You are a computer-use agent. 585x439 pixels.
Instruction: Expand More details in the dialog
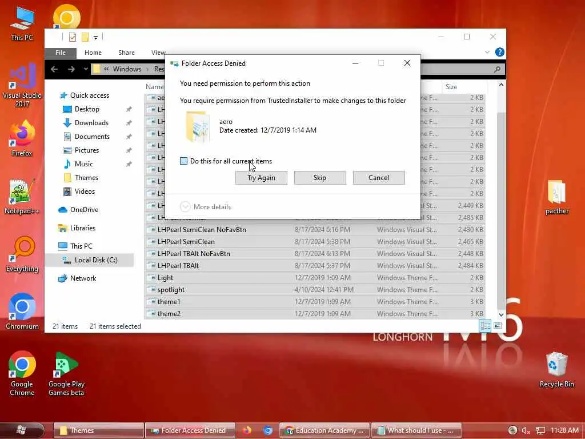point(205,207)
